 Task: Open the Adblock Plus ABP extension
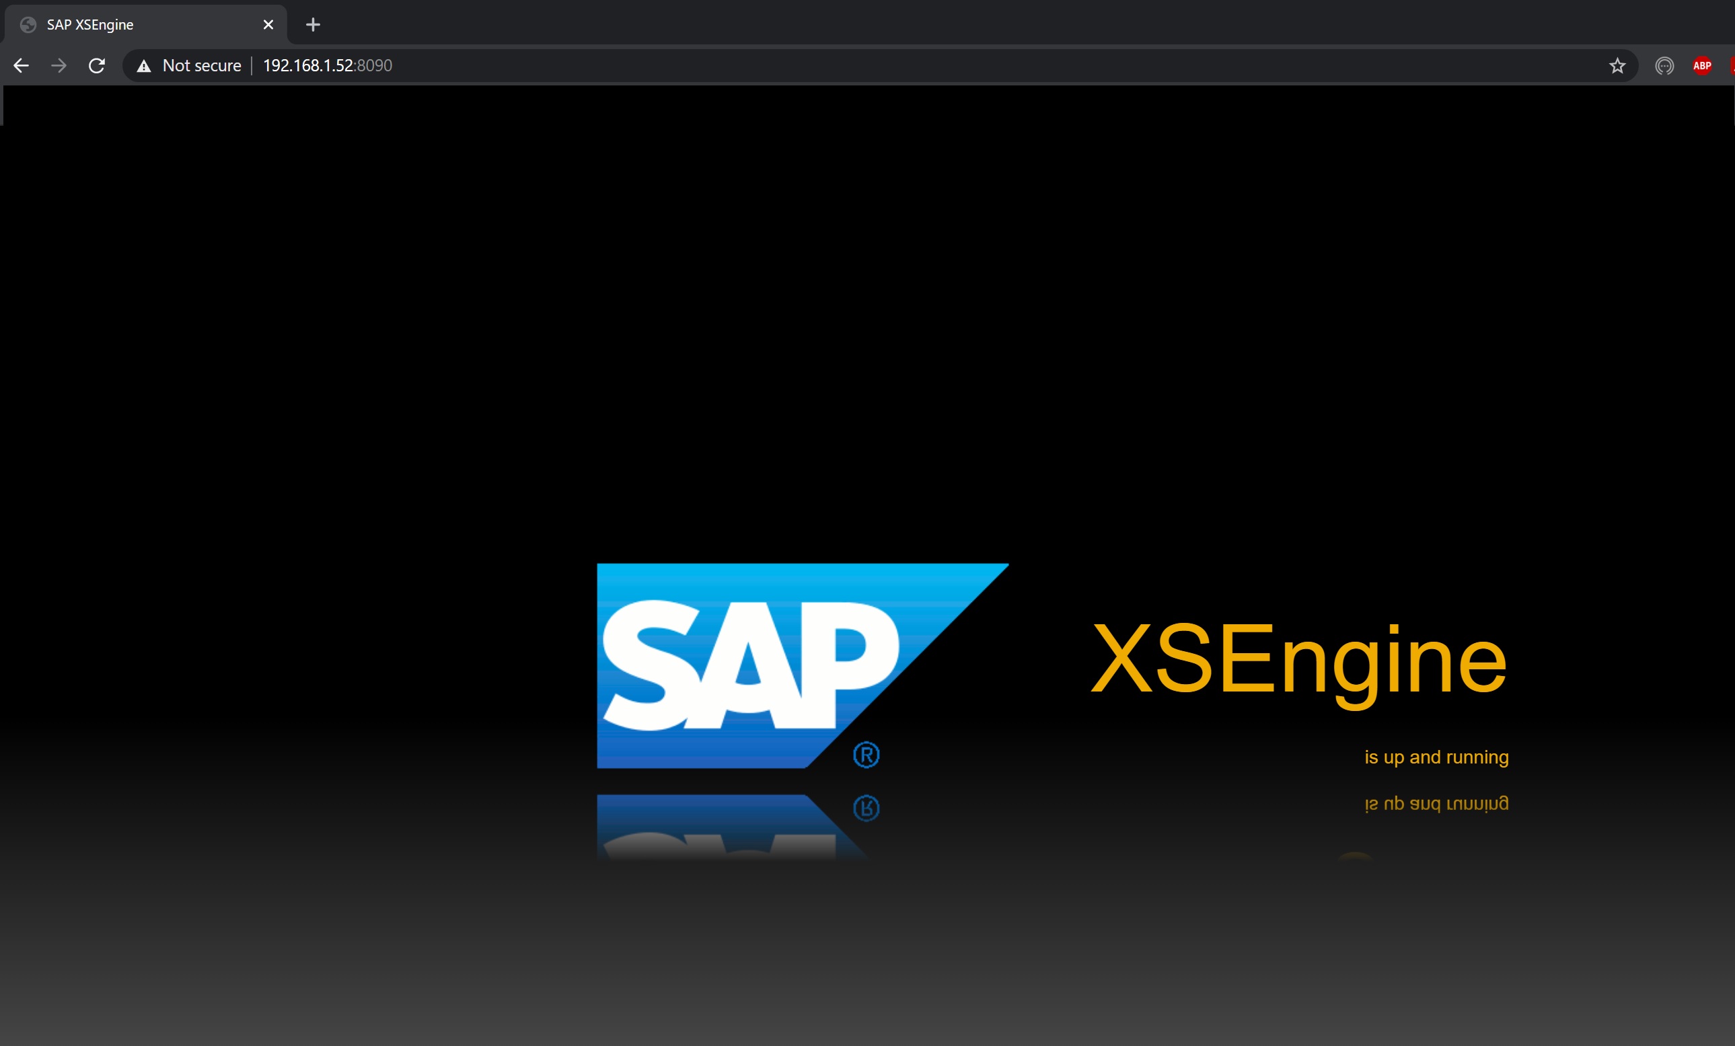click(1702, 65)
